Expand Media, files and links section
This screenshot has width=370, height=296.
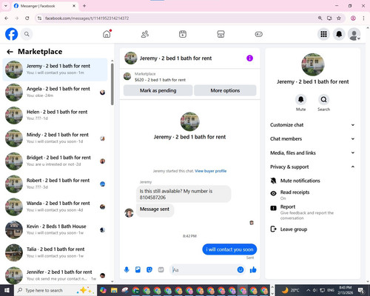click(x=312, y=152)
